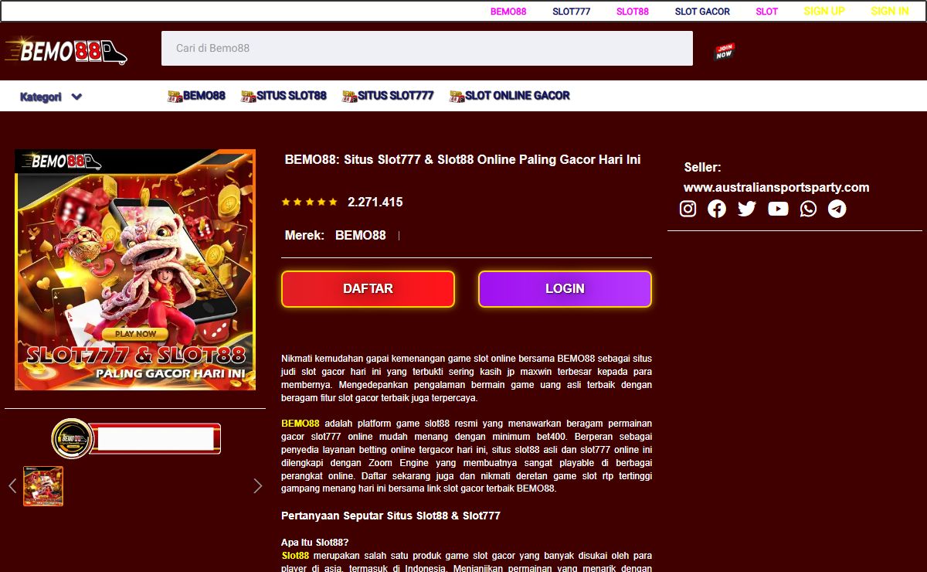Click the white banner beside round badge
Image resolution: width=927 pixels, height=572 pixels.
(156, 438)
